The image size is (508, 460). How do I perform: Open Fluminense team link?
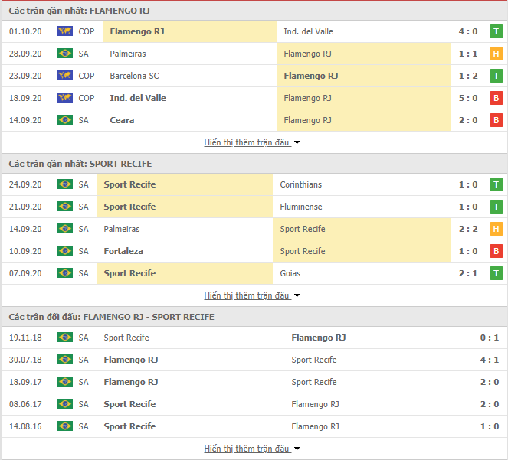301,207
